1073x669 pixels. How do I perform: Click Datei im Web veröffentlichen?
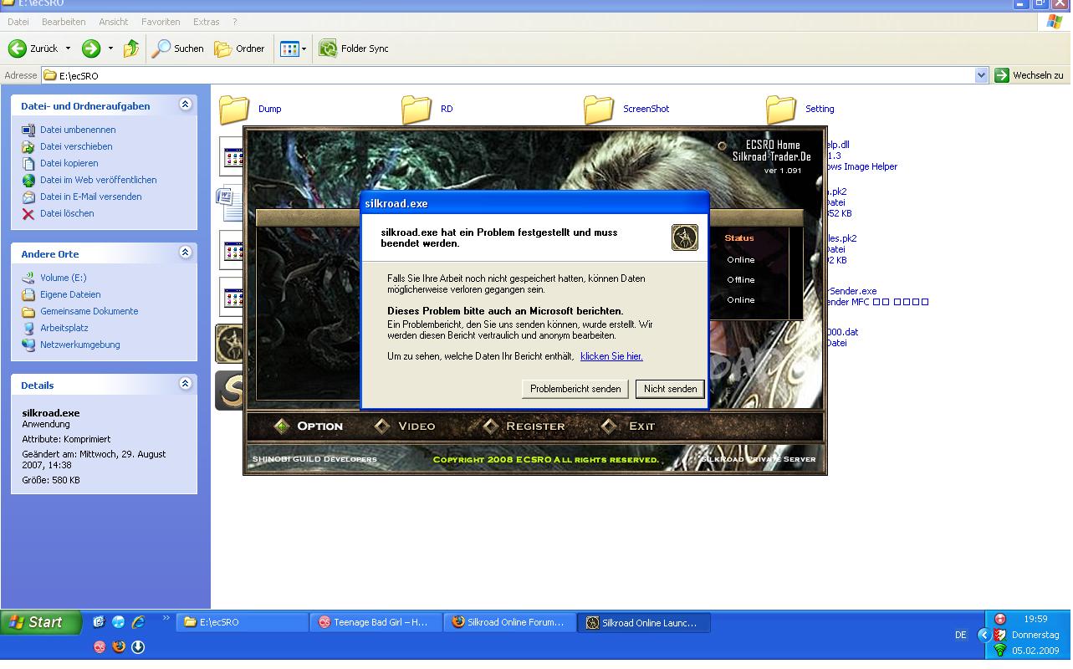[x=98, y=180]
